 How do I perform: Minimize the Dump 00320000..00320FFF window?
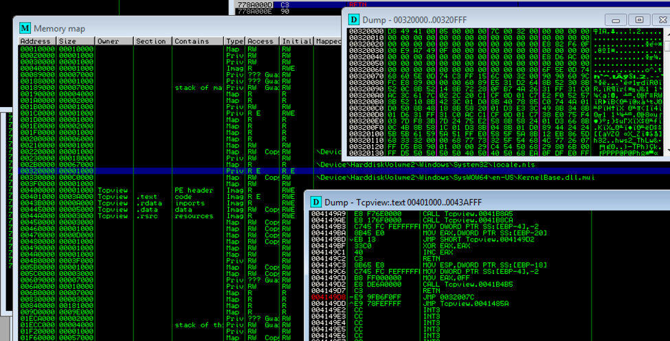click(616, 20)
